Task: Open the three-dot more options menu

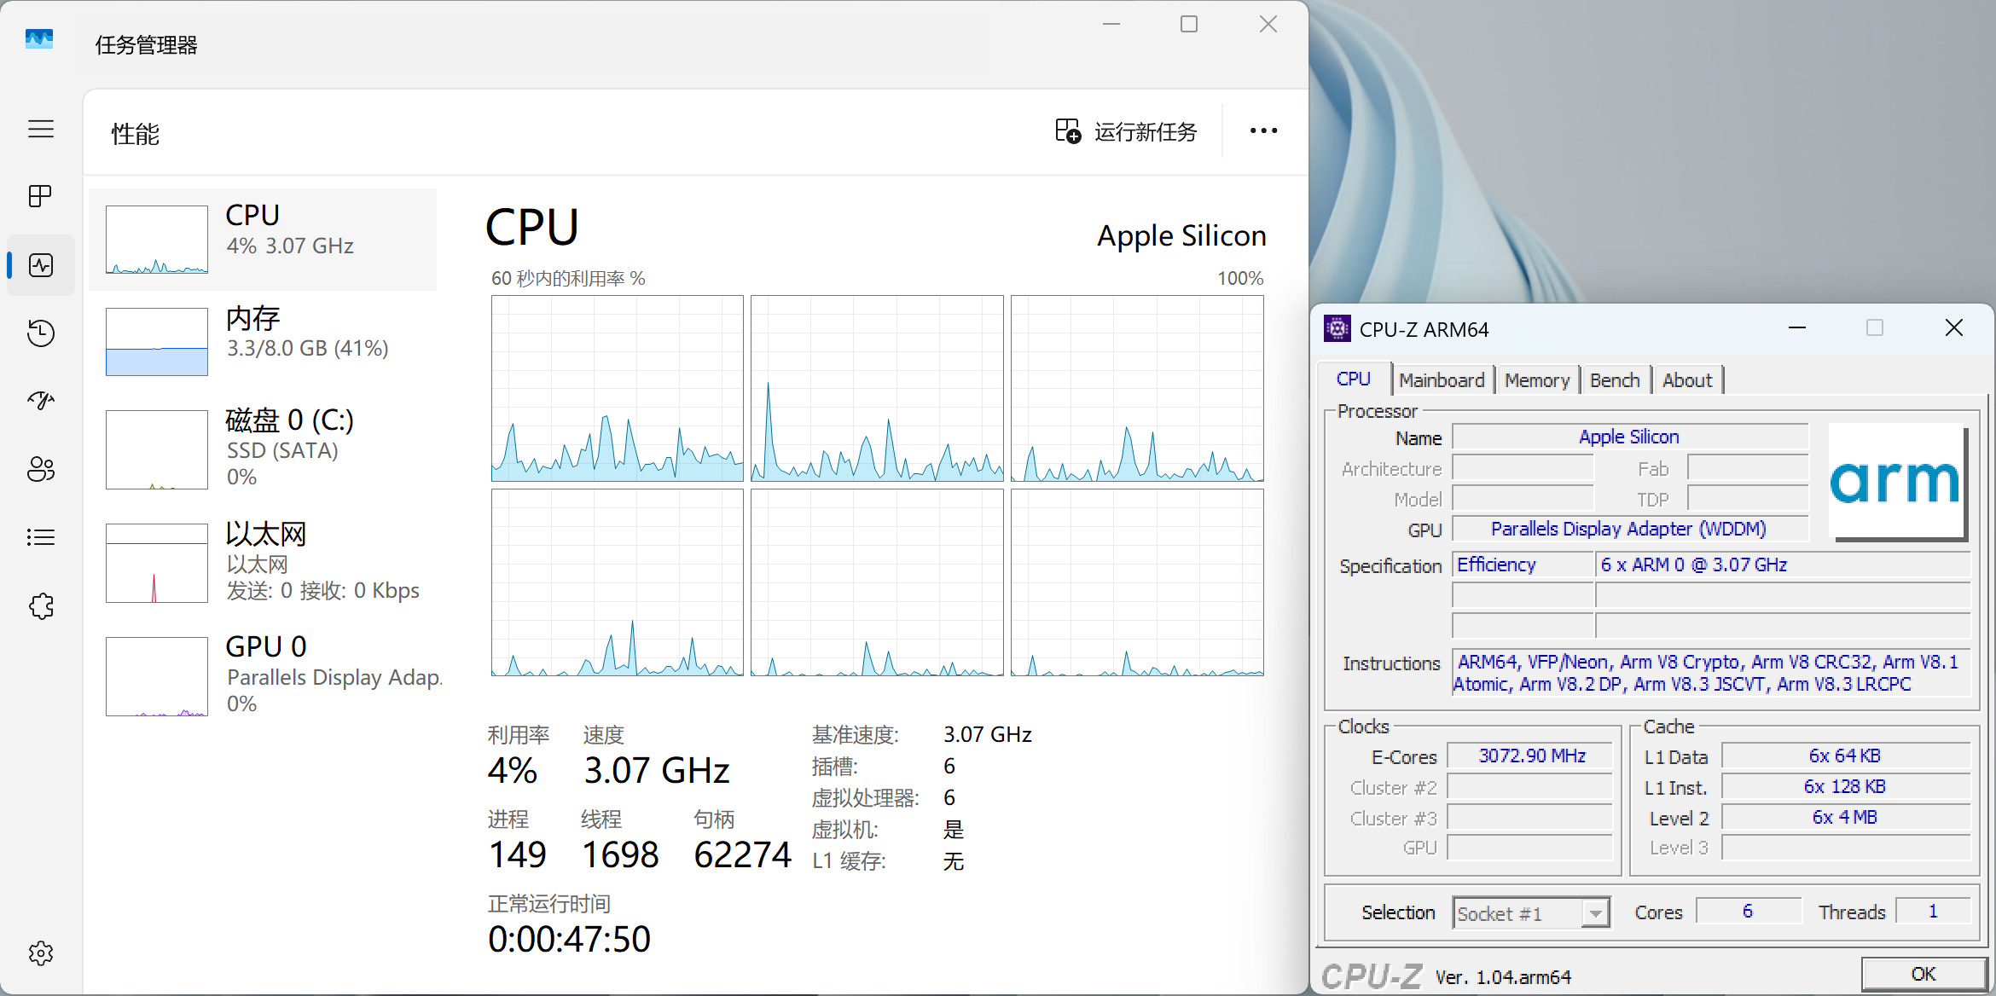Action: (x=1263, y=131)
